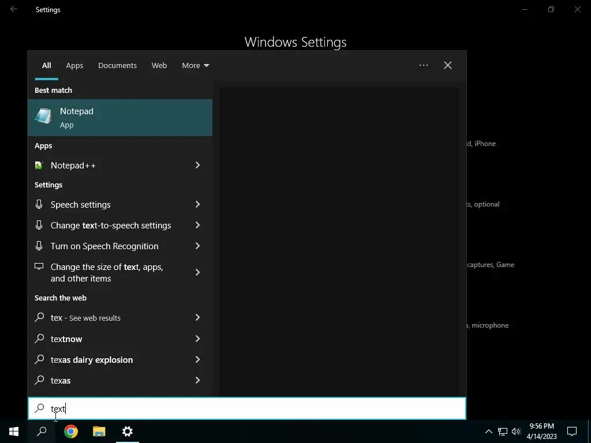The width and height of the screenshot is (591, 443).
Task: Expand arrow for Turn on Speech Recognition
Action: 197,246
